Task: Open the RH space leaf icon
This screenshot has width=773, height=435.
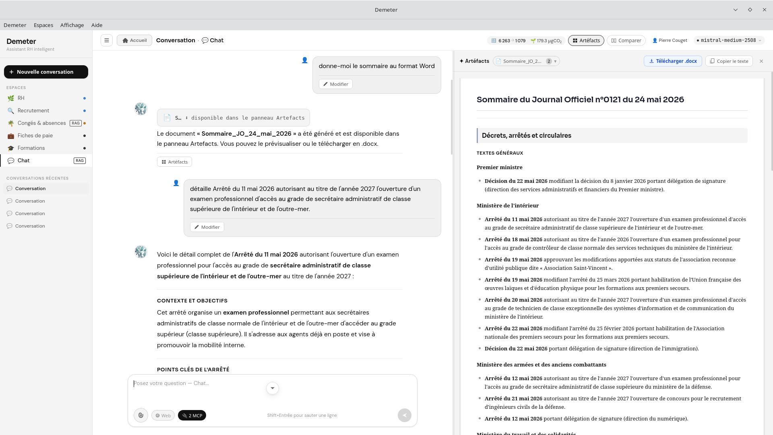Action: pos(11,98)
